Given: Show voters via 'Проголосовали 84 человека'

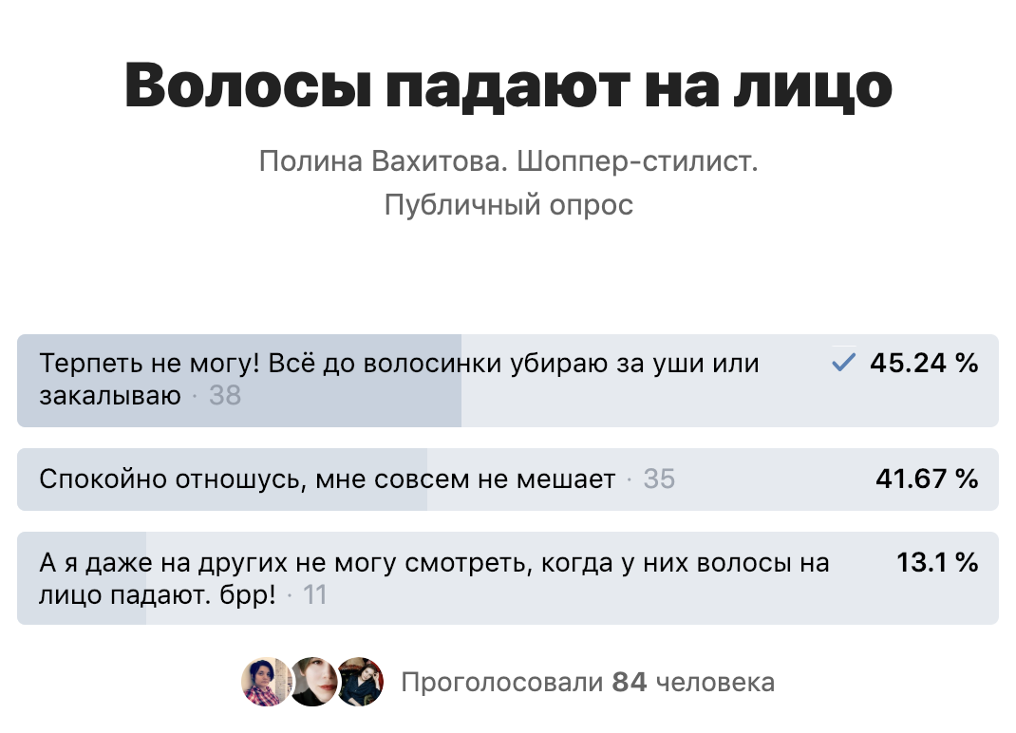Looking at the screenshot, I should (588, 683).
